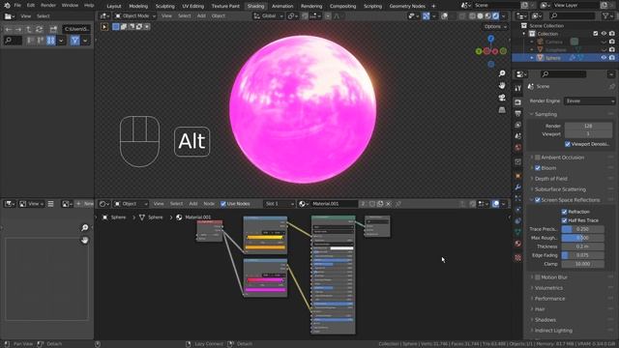Toggle the Refraction checkbox

pyautogui.click(x=564, y=212)
